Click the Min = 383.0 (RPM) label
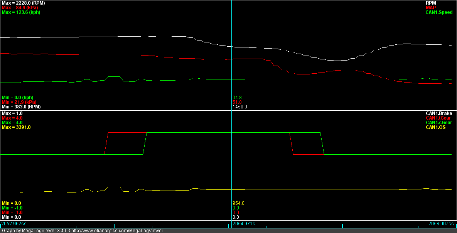Viewport: 457px width, 233px height. (21, 107)
